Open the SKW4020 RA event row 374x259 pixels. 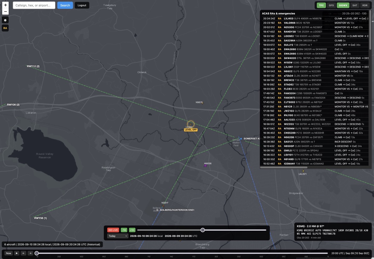tap(315, 58)
